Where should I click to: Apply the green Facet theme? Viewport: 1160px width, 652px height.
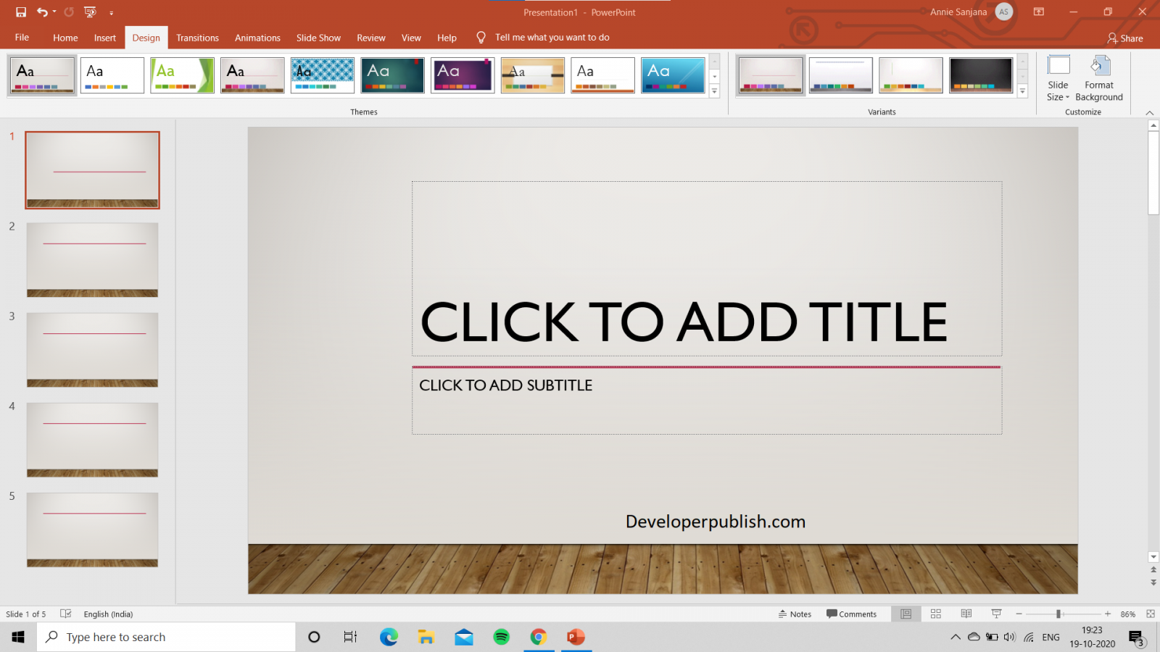point(182,75)
